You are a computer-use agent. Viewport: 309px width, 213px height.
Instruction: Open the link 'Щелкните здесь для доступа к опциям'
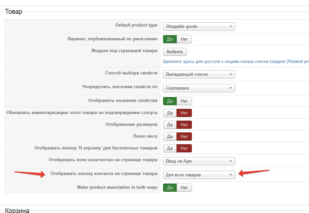tap(236, 61)
